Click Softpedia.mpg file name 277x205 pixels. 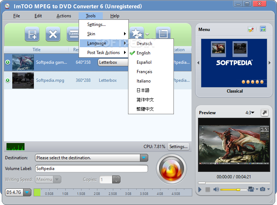tap(50, 80)
